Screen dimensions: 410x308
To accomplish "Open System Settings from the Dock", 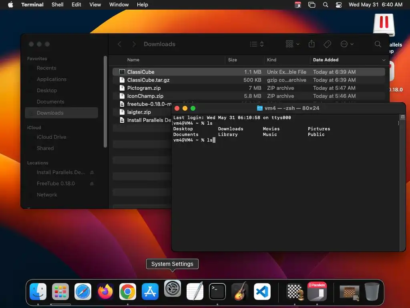I will [173, 288].
